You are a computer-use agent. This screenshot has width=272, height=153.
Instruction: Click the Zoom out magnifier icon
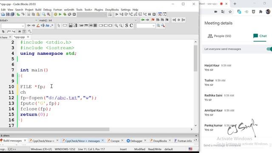point(121,25)
